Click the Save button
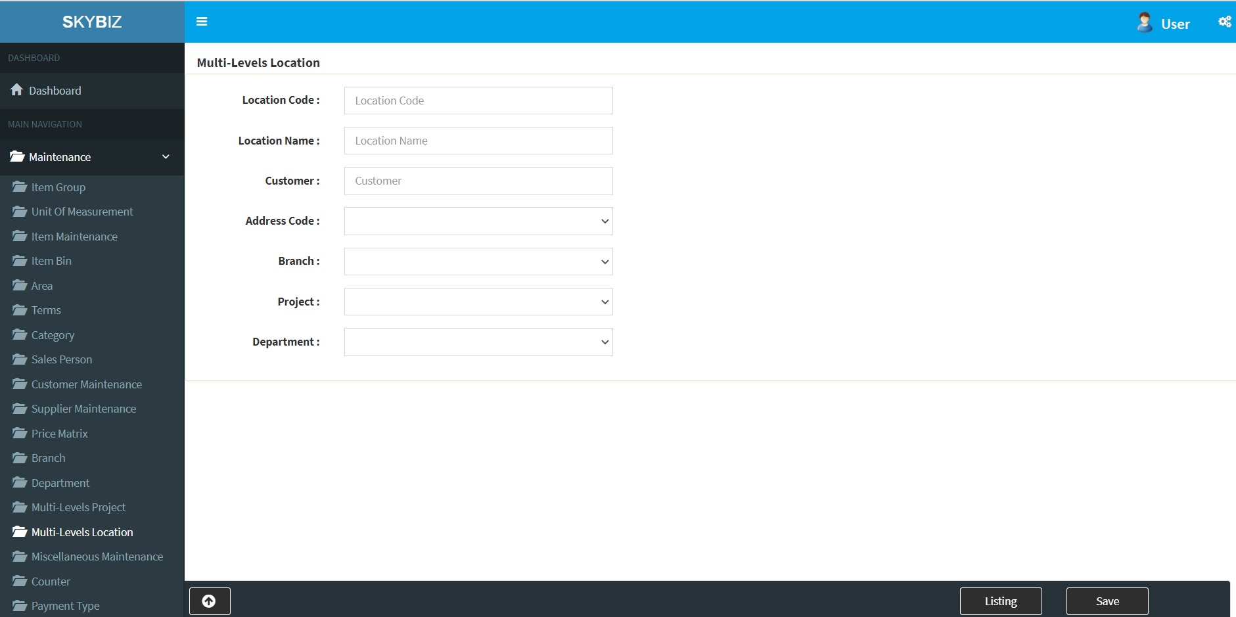The height and width of the screenshot is (617, 1236). pyautogui.click(x=1107, y=601)
